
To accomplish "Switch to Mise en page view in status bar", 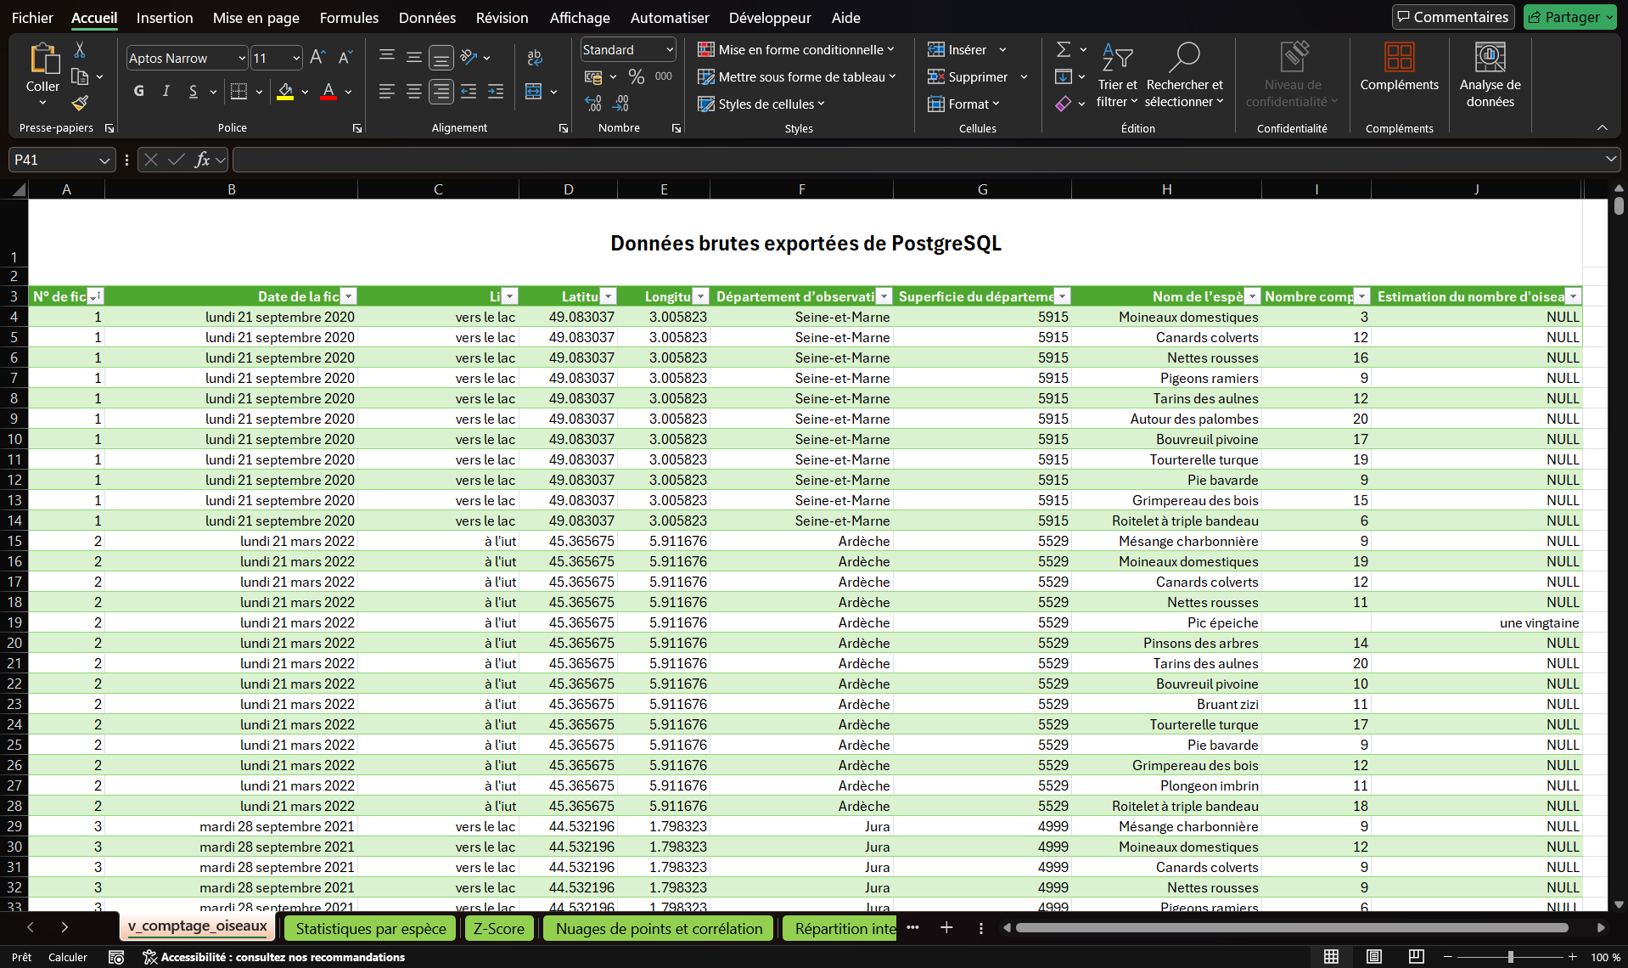I will pos(1374,956).
